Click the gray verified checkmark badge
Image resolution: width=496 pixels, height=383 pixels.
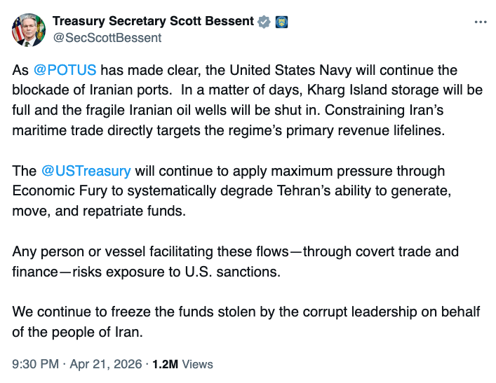coord(264,22)
